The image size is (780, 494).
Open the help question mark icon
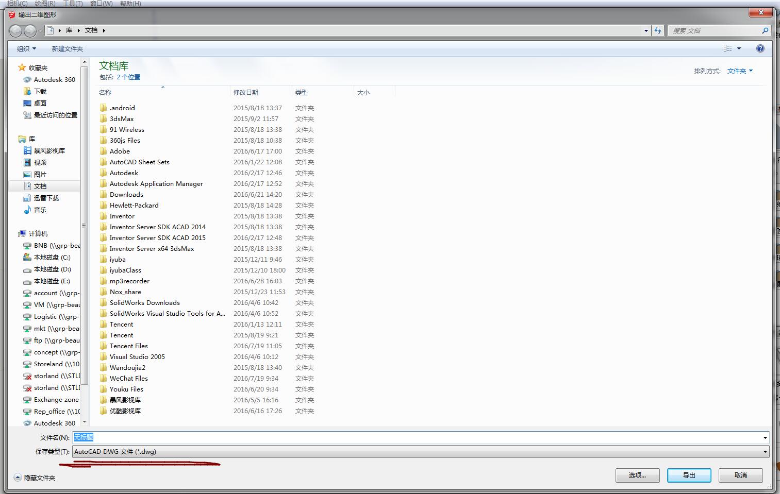(x=760, y=48)
